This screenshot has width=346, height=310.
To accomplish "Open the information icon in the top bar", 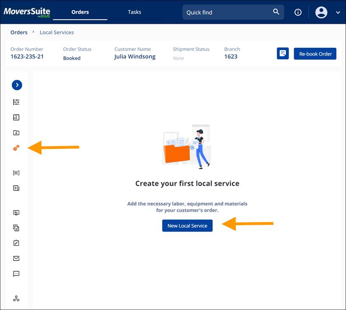I will tap(298, 12).
